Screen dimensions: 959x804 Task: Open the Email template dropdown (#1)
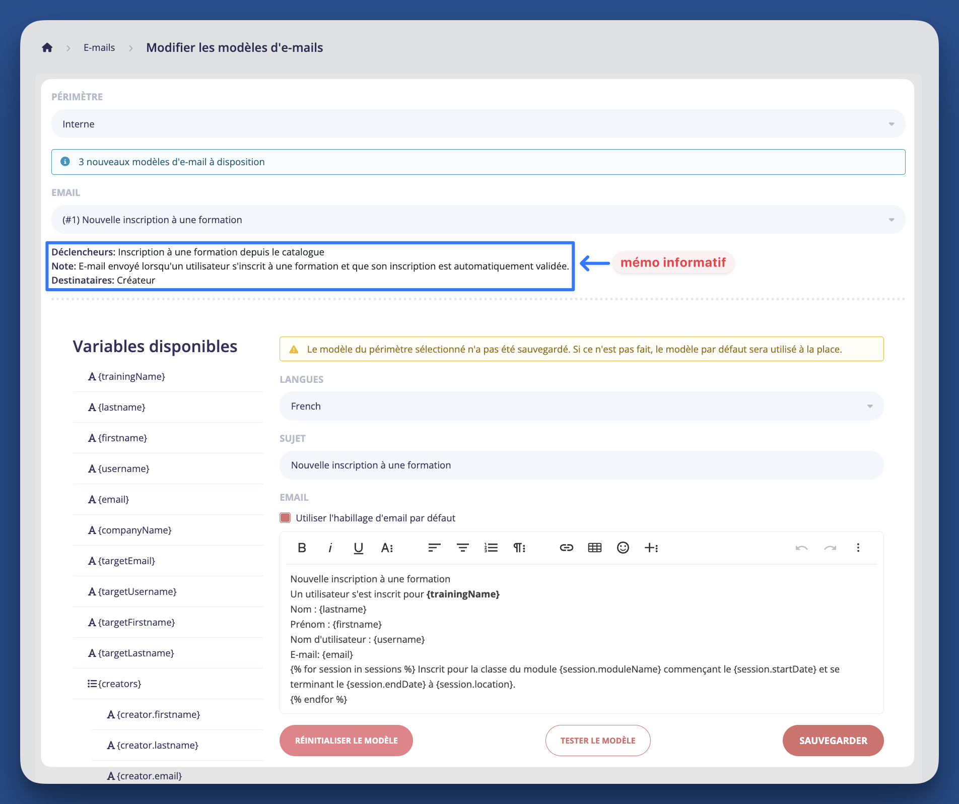[478, 220]
